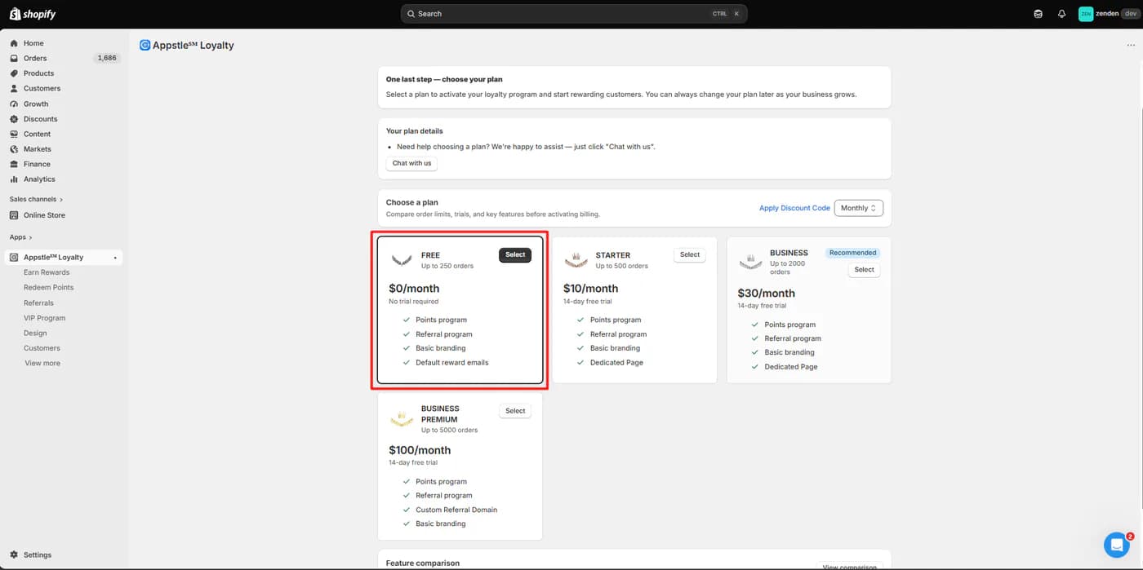Expand the Apps section

point(20,237)
